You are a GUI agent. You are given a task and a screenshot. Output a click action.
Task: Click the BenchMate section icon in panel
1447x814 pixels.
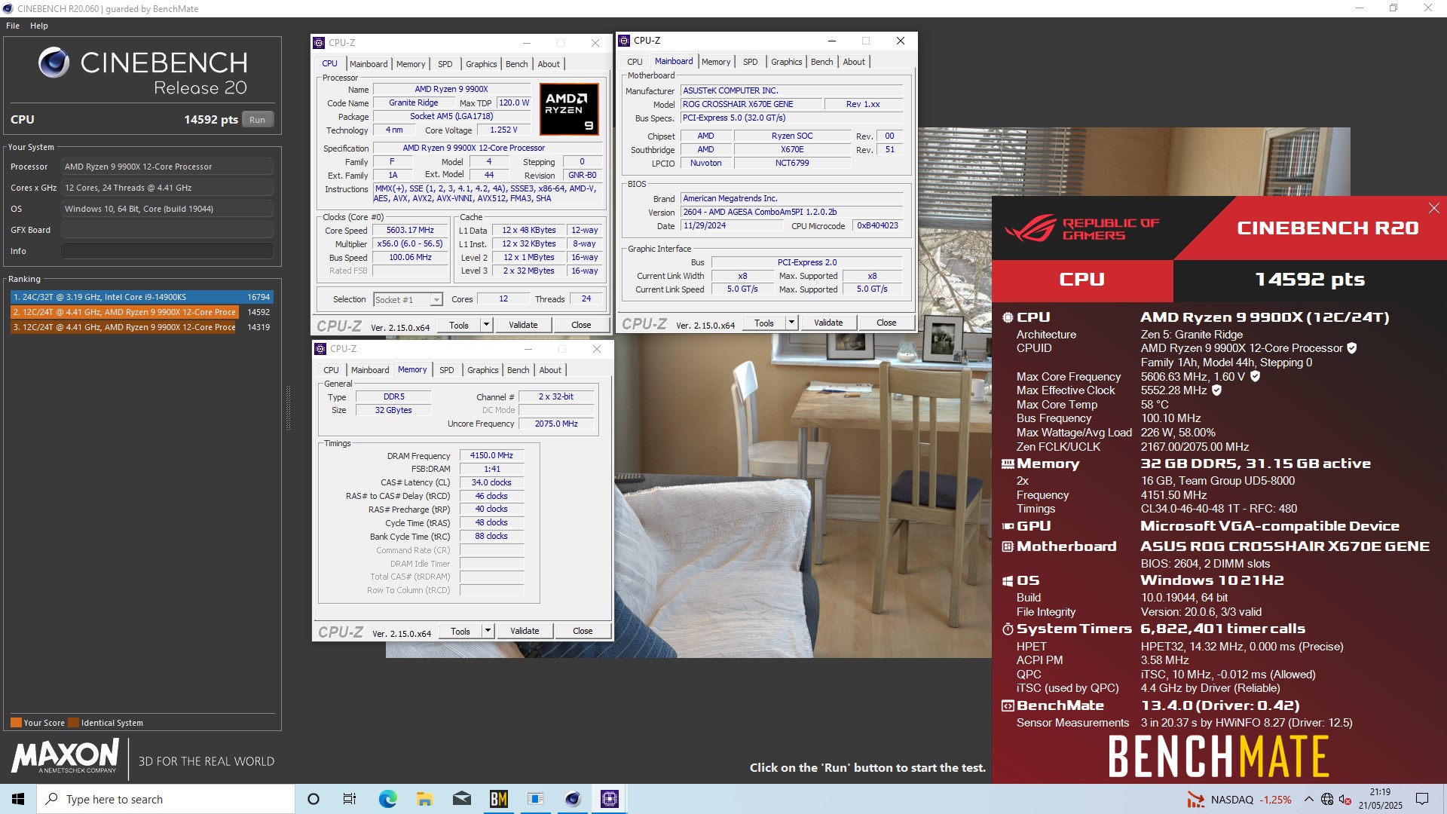tap(1008, 706)
